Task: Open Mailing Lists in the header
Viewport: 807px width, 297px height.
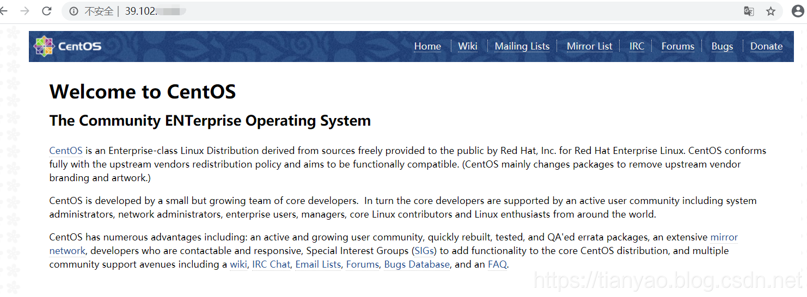Action: pos(522,46)
